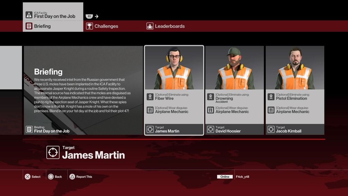Click Airplane Mechanic disguise on James Martin's card

tap(172, 112)
